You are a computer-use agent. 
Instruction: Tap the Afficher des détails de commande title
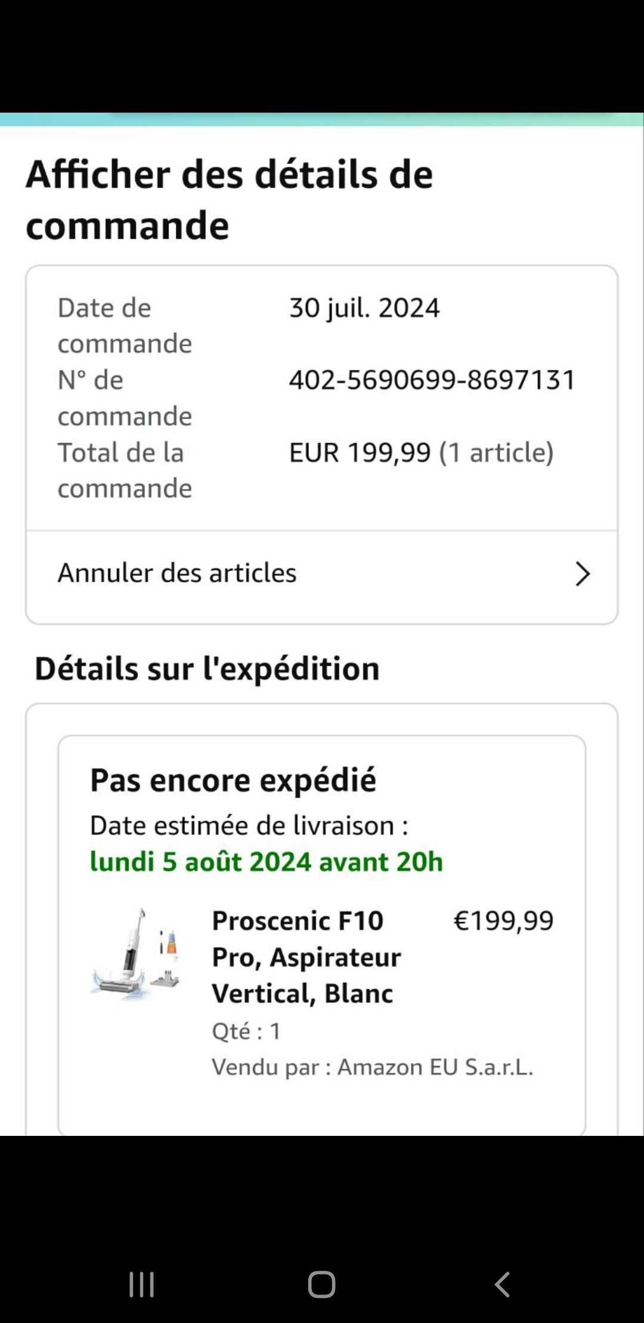click(x=230, y=200)
